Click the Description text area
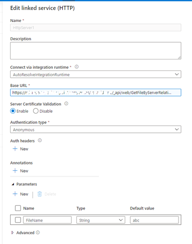Screen dimensions: 192x244 click(x=96, y=51)
